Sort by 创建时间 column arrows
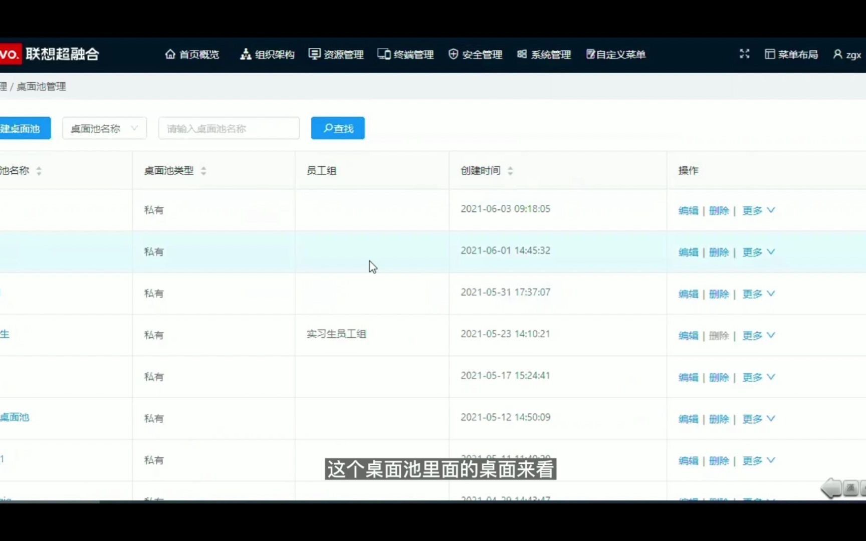The height and width of the screenshot is (541, 866). pos(510,171)
